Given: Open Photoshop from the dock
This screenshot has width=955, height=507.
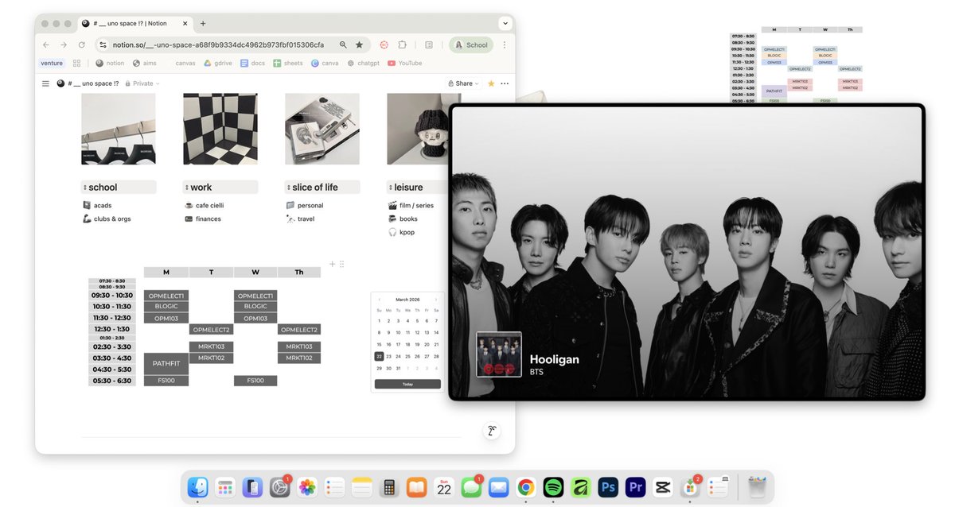Looking at the screenshot, I should [609, 487].
